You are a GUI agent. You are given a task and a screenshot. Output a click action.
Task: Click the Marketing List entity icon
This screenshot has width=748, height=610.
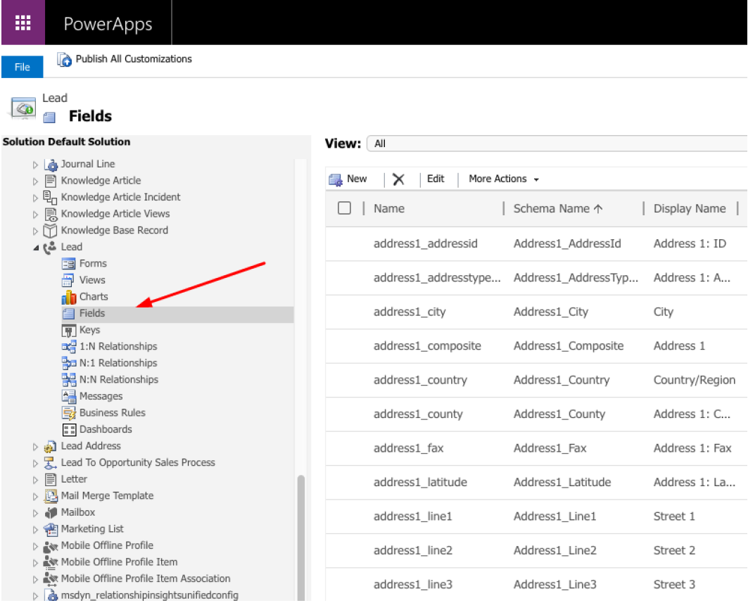point(51,529)
